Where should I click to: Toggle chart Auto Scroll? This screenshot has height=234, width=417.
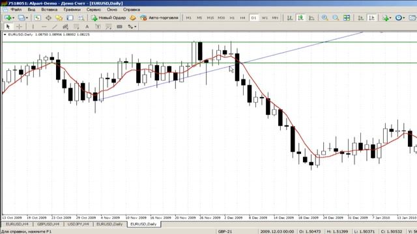(361, 18)
